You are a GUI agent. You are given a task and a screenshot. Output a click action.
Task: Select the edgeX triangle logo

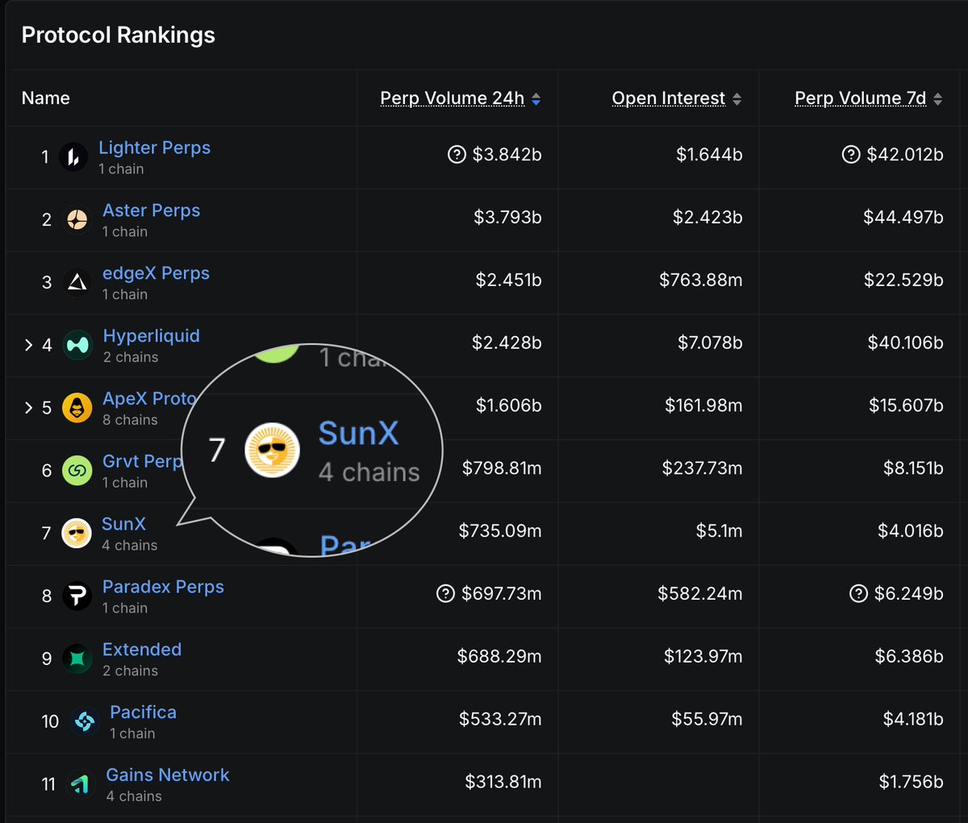pos(77,282)
